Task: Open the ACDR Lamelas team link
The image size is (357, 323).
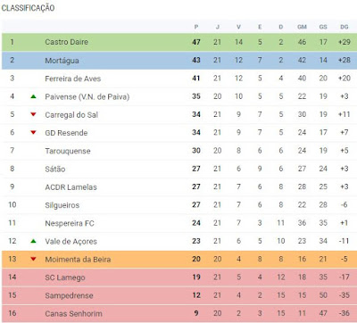Action: pyautogui.click(x=71, y=187)
